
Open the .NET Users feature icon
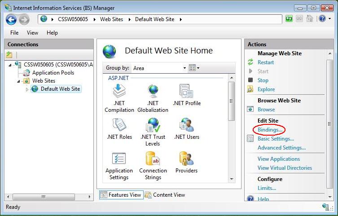(186, 125)
